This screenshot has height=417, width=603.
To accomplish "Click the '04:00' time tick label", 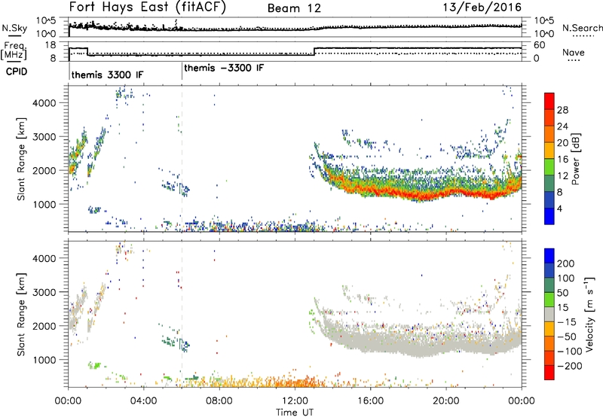I will (x=143, y=401).
